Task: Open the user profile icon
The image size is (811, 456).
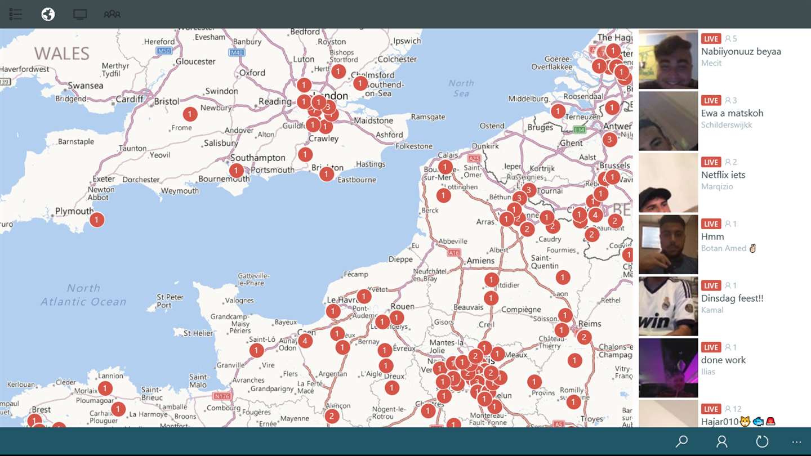Action: 722,441
